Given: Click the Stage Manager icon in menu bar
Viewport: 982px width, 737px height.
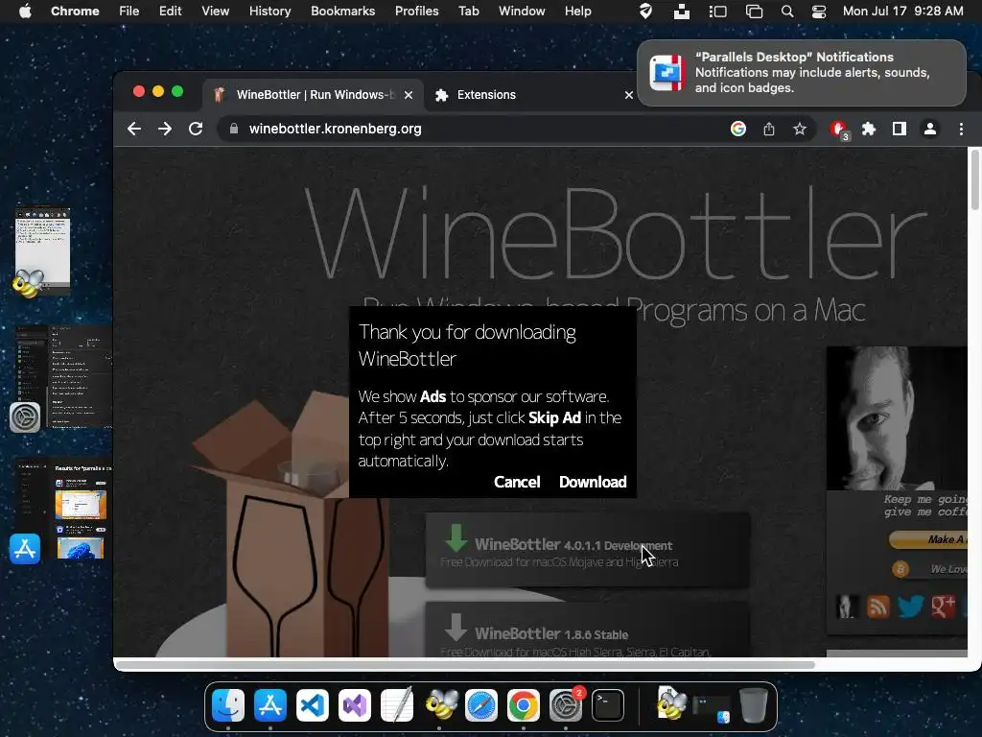Looking at the screenshot, I should (717, 12).
